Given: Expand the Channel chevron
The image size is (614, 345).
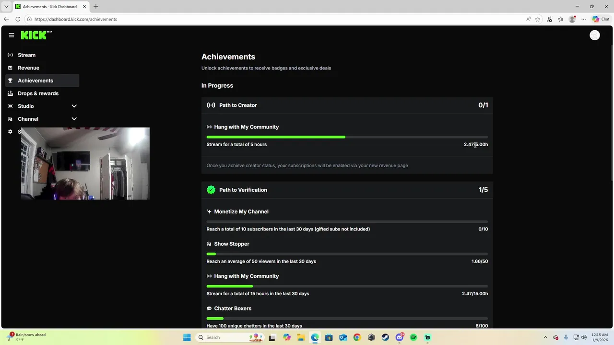Looking at the screenshot, I should pos(74,119).
